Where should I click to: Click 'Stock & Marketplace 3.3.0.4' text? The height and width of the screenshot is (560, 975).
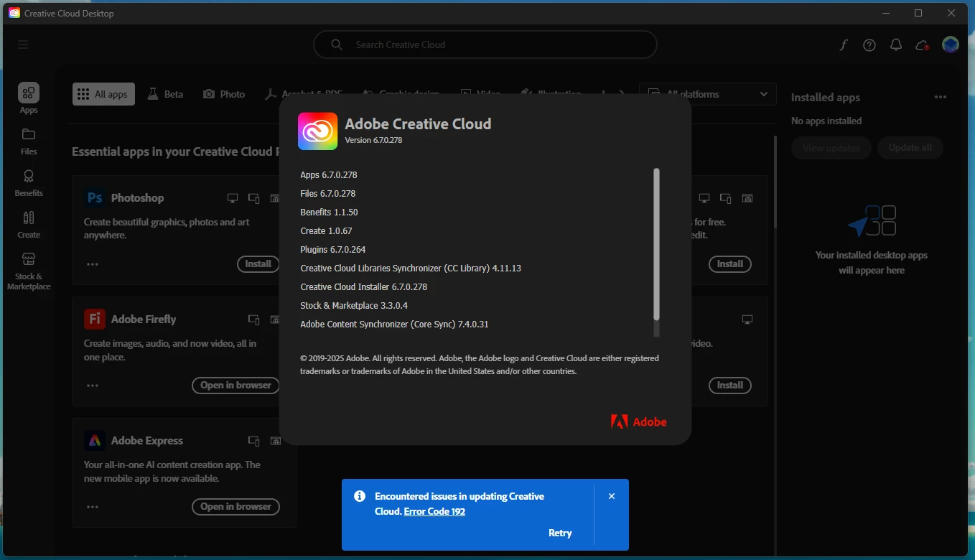[354, 306]
